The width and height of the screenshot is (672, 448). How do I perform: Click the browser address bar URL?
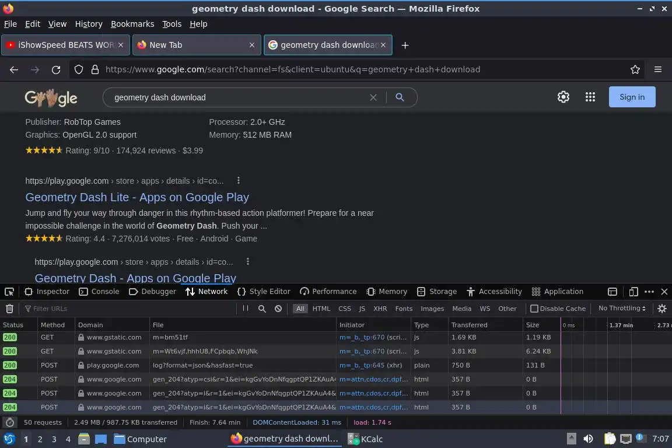point(293,69)
